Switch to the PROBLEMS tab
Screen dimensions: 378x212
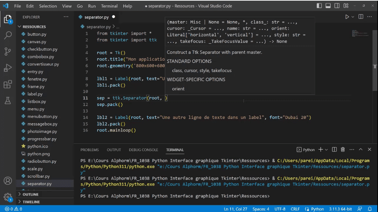(90, 150)
